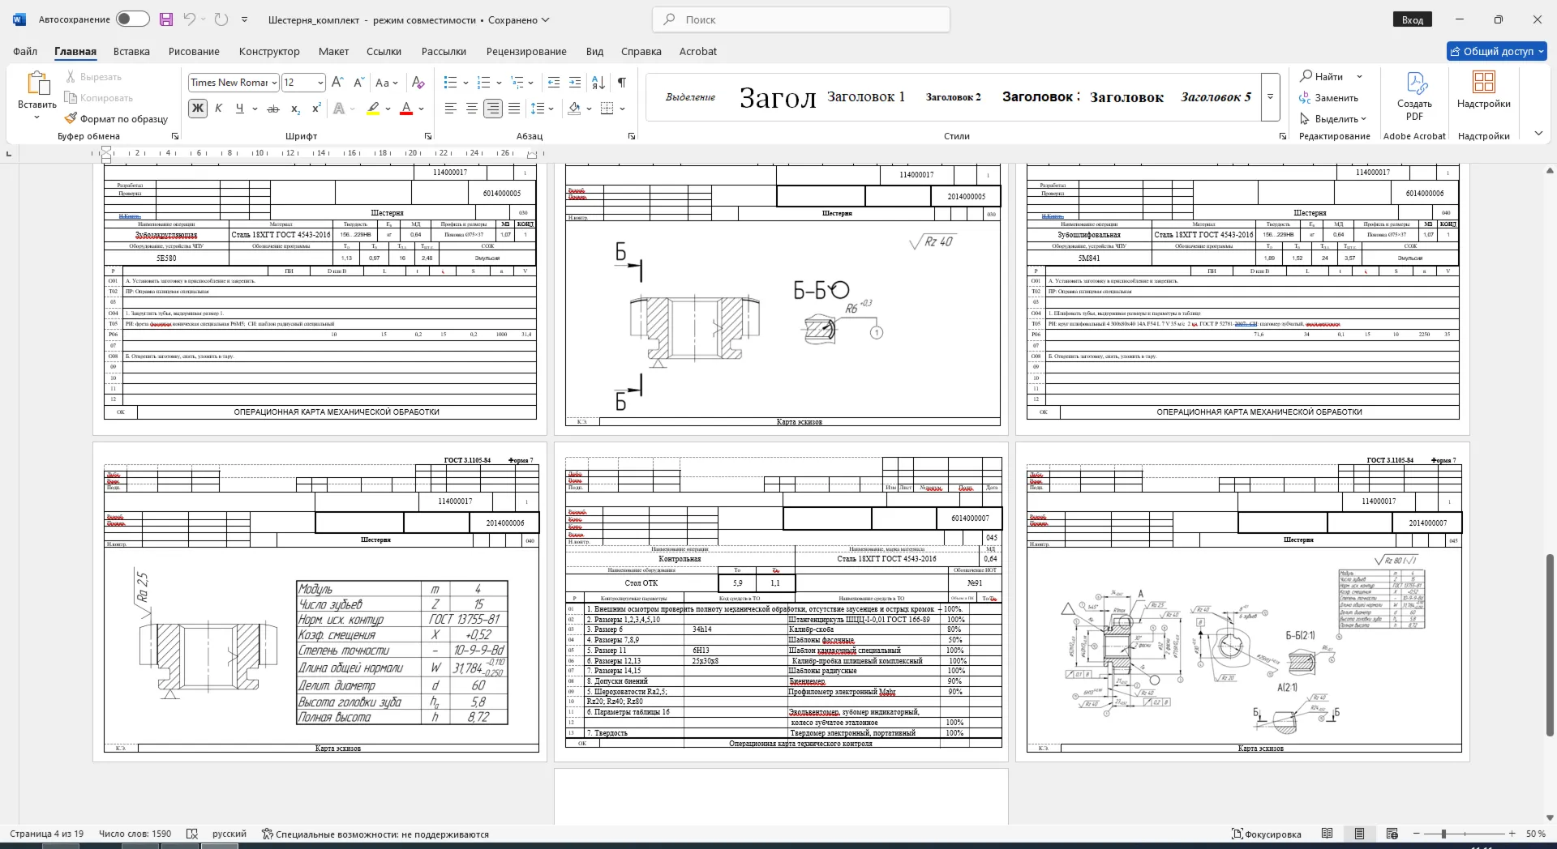This screenshot has width=1557, height=849.
Task: Click the Формат по образцу format painter
Action: click(117, 119)
